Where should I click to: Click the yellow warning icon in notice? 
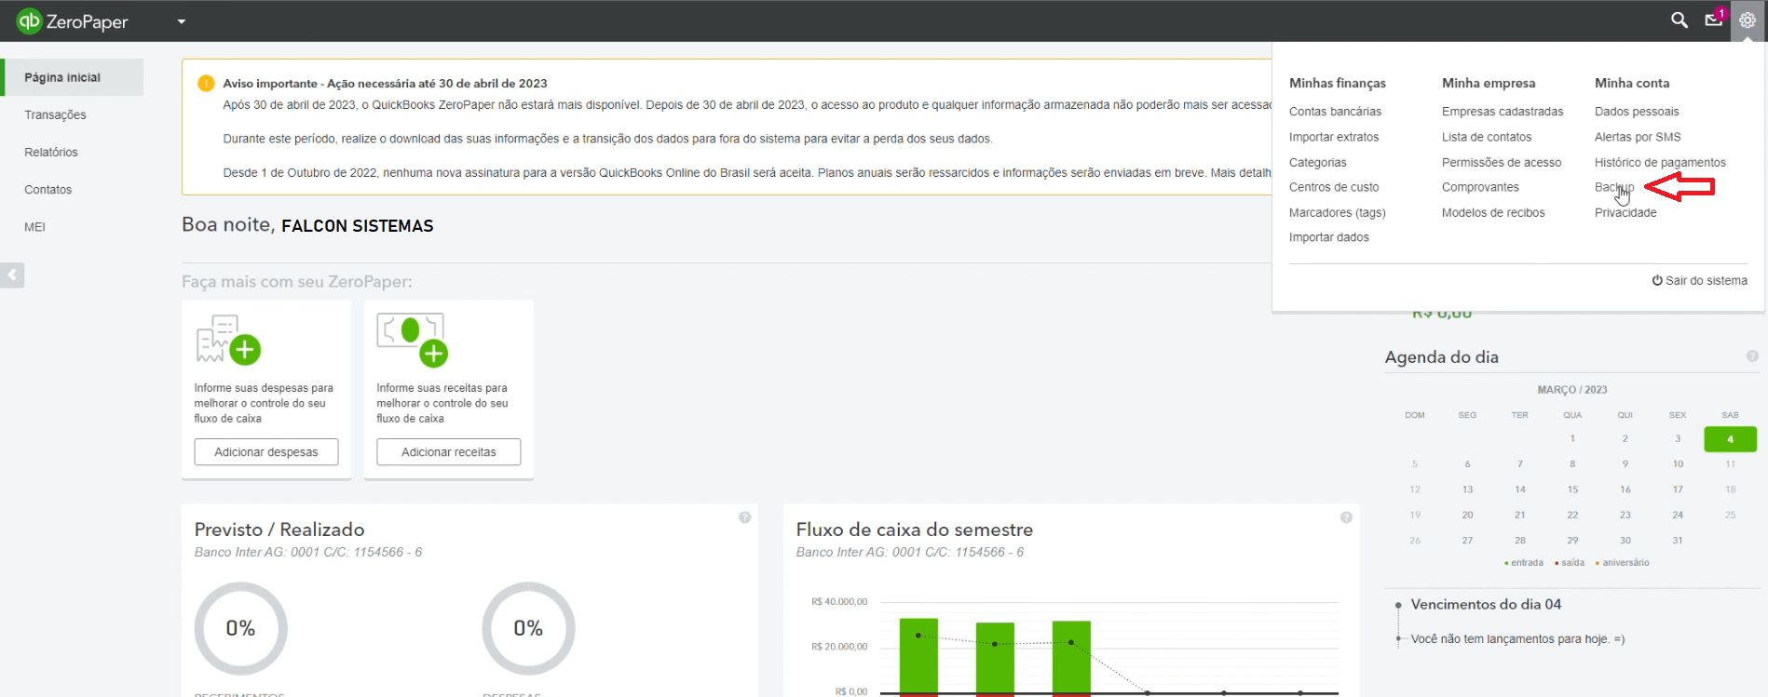[206, 84]
